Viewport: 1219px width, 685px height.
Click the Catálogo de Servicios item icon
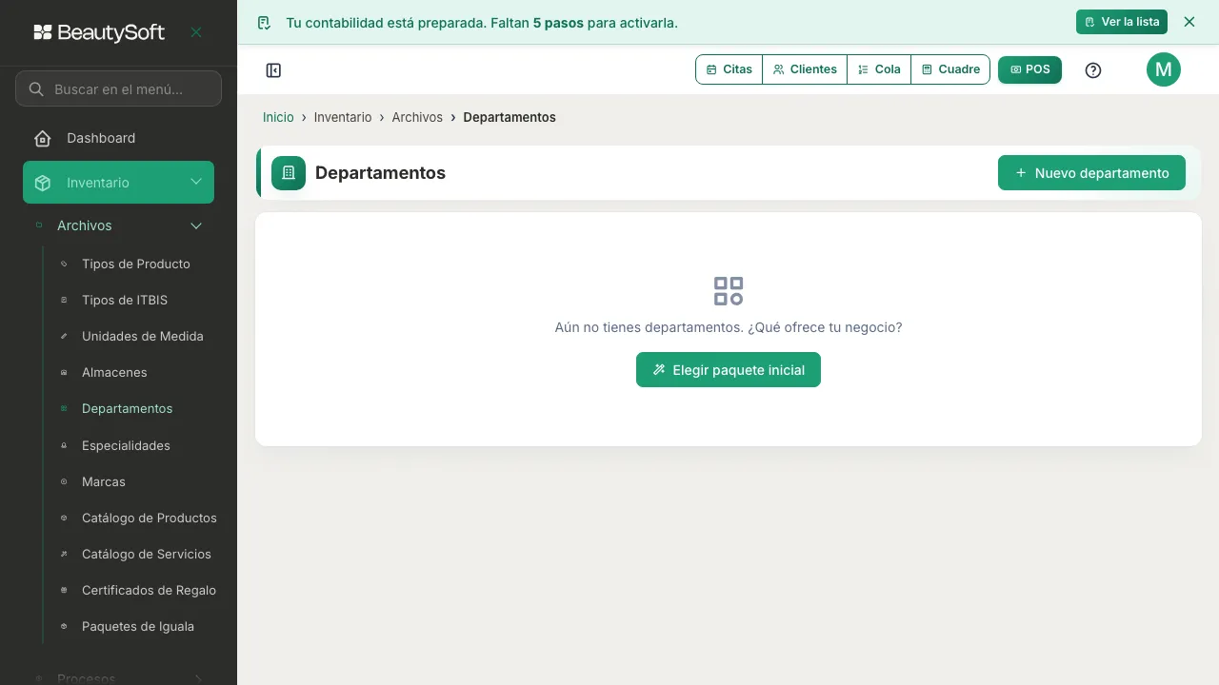coord(64,555)
